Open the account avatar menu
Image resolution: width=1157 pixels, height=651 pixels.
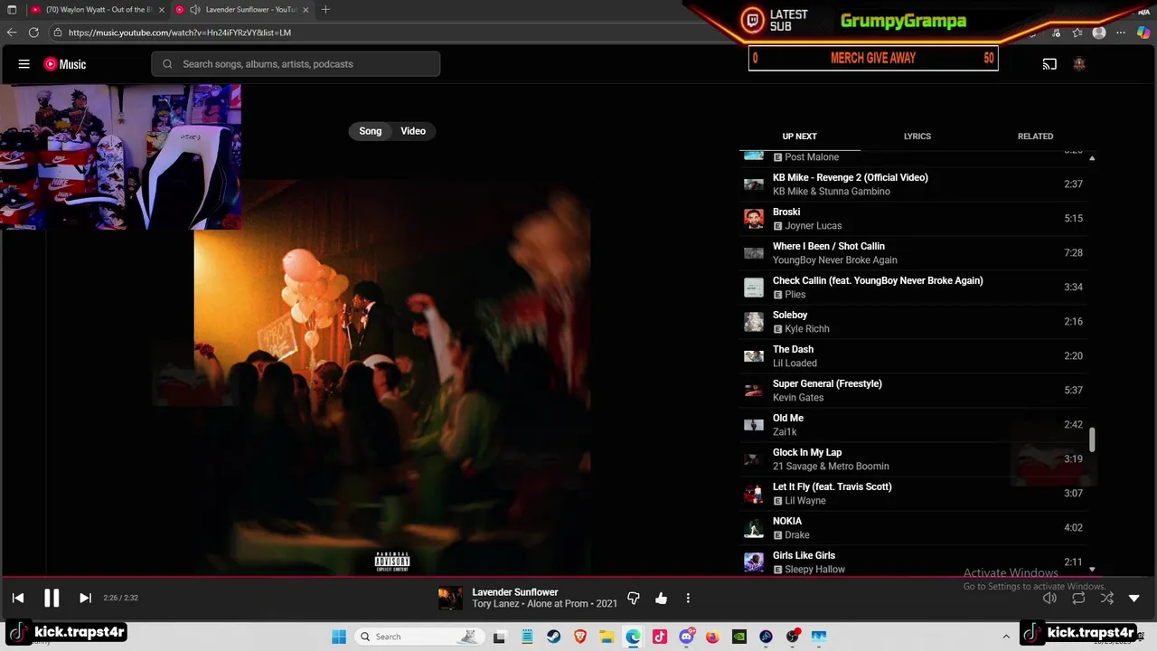tap(1078, 64)
